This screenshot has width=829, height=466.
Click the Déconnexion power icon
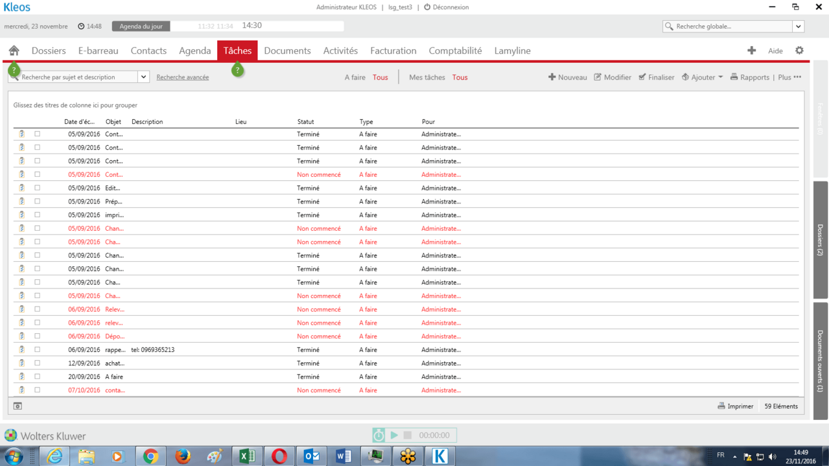[x=427, y=7]
